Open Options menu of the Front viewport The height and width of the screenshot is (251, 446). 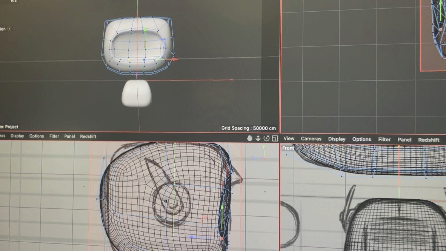click(x=362, y=139)
